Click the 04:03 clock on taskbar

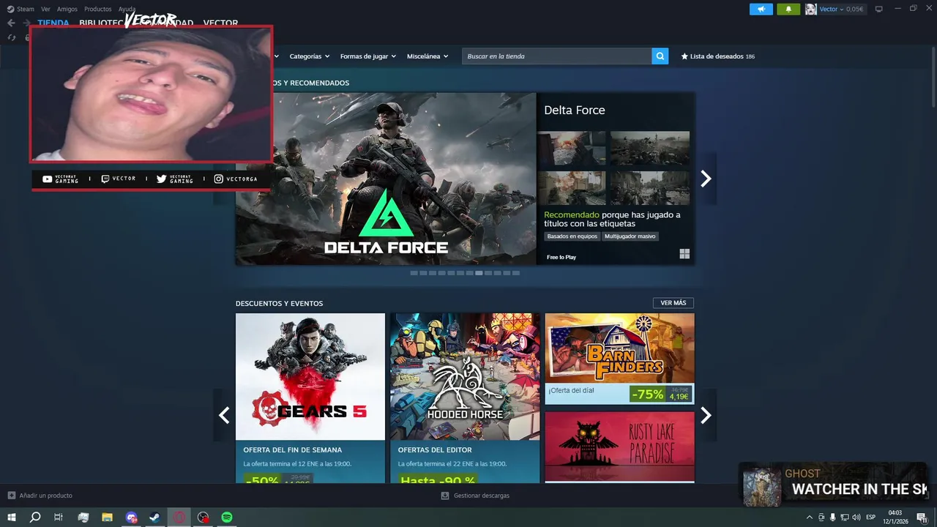point(895,513)
